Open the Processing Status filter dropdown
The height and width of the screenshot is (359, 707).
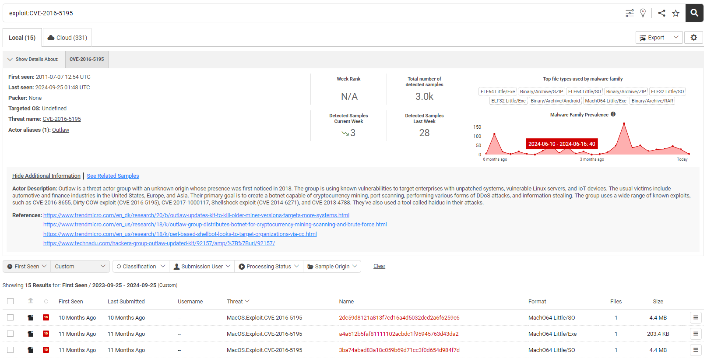tap(269, 266)
